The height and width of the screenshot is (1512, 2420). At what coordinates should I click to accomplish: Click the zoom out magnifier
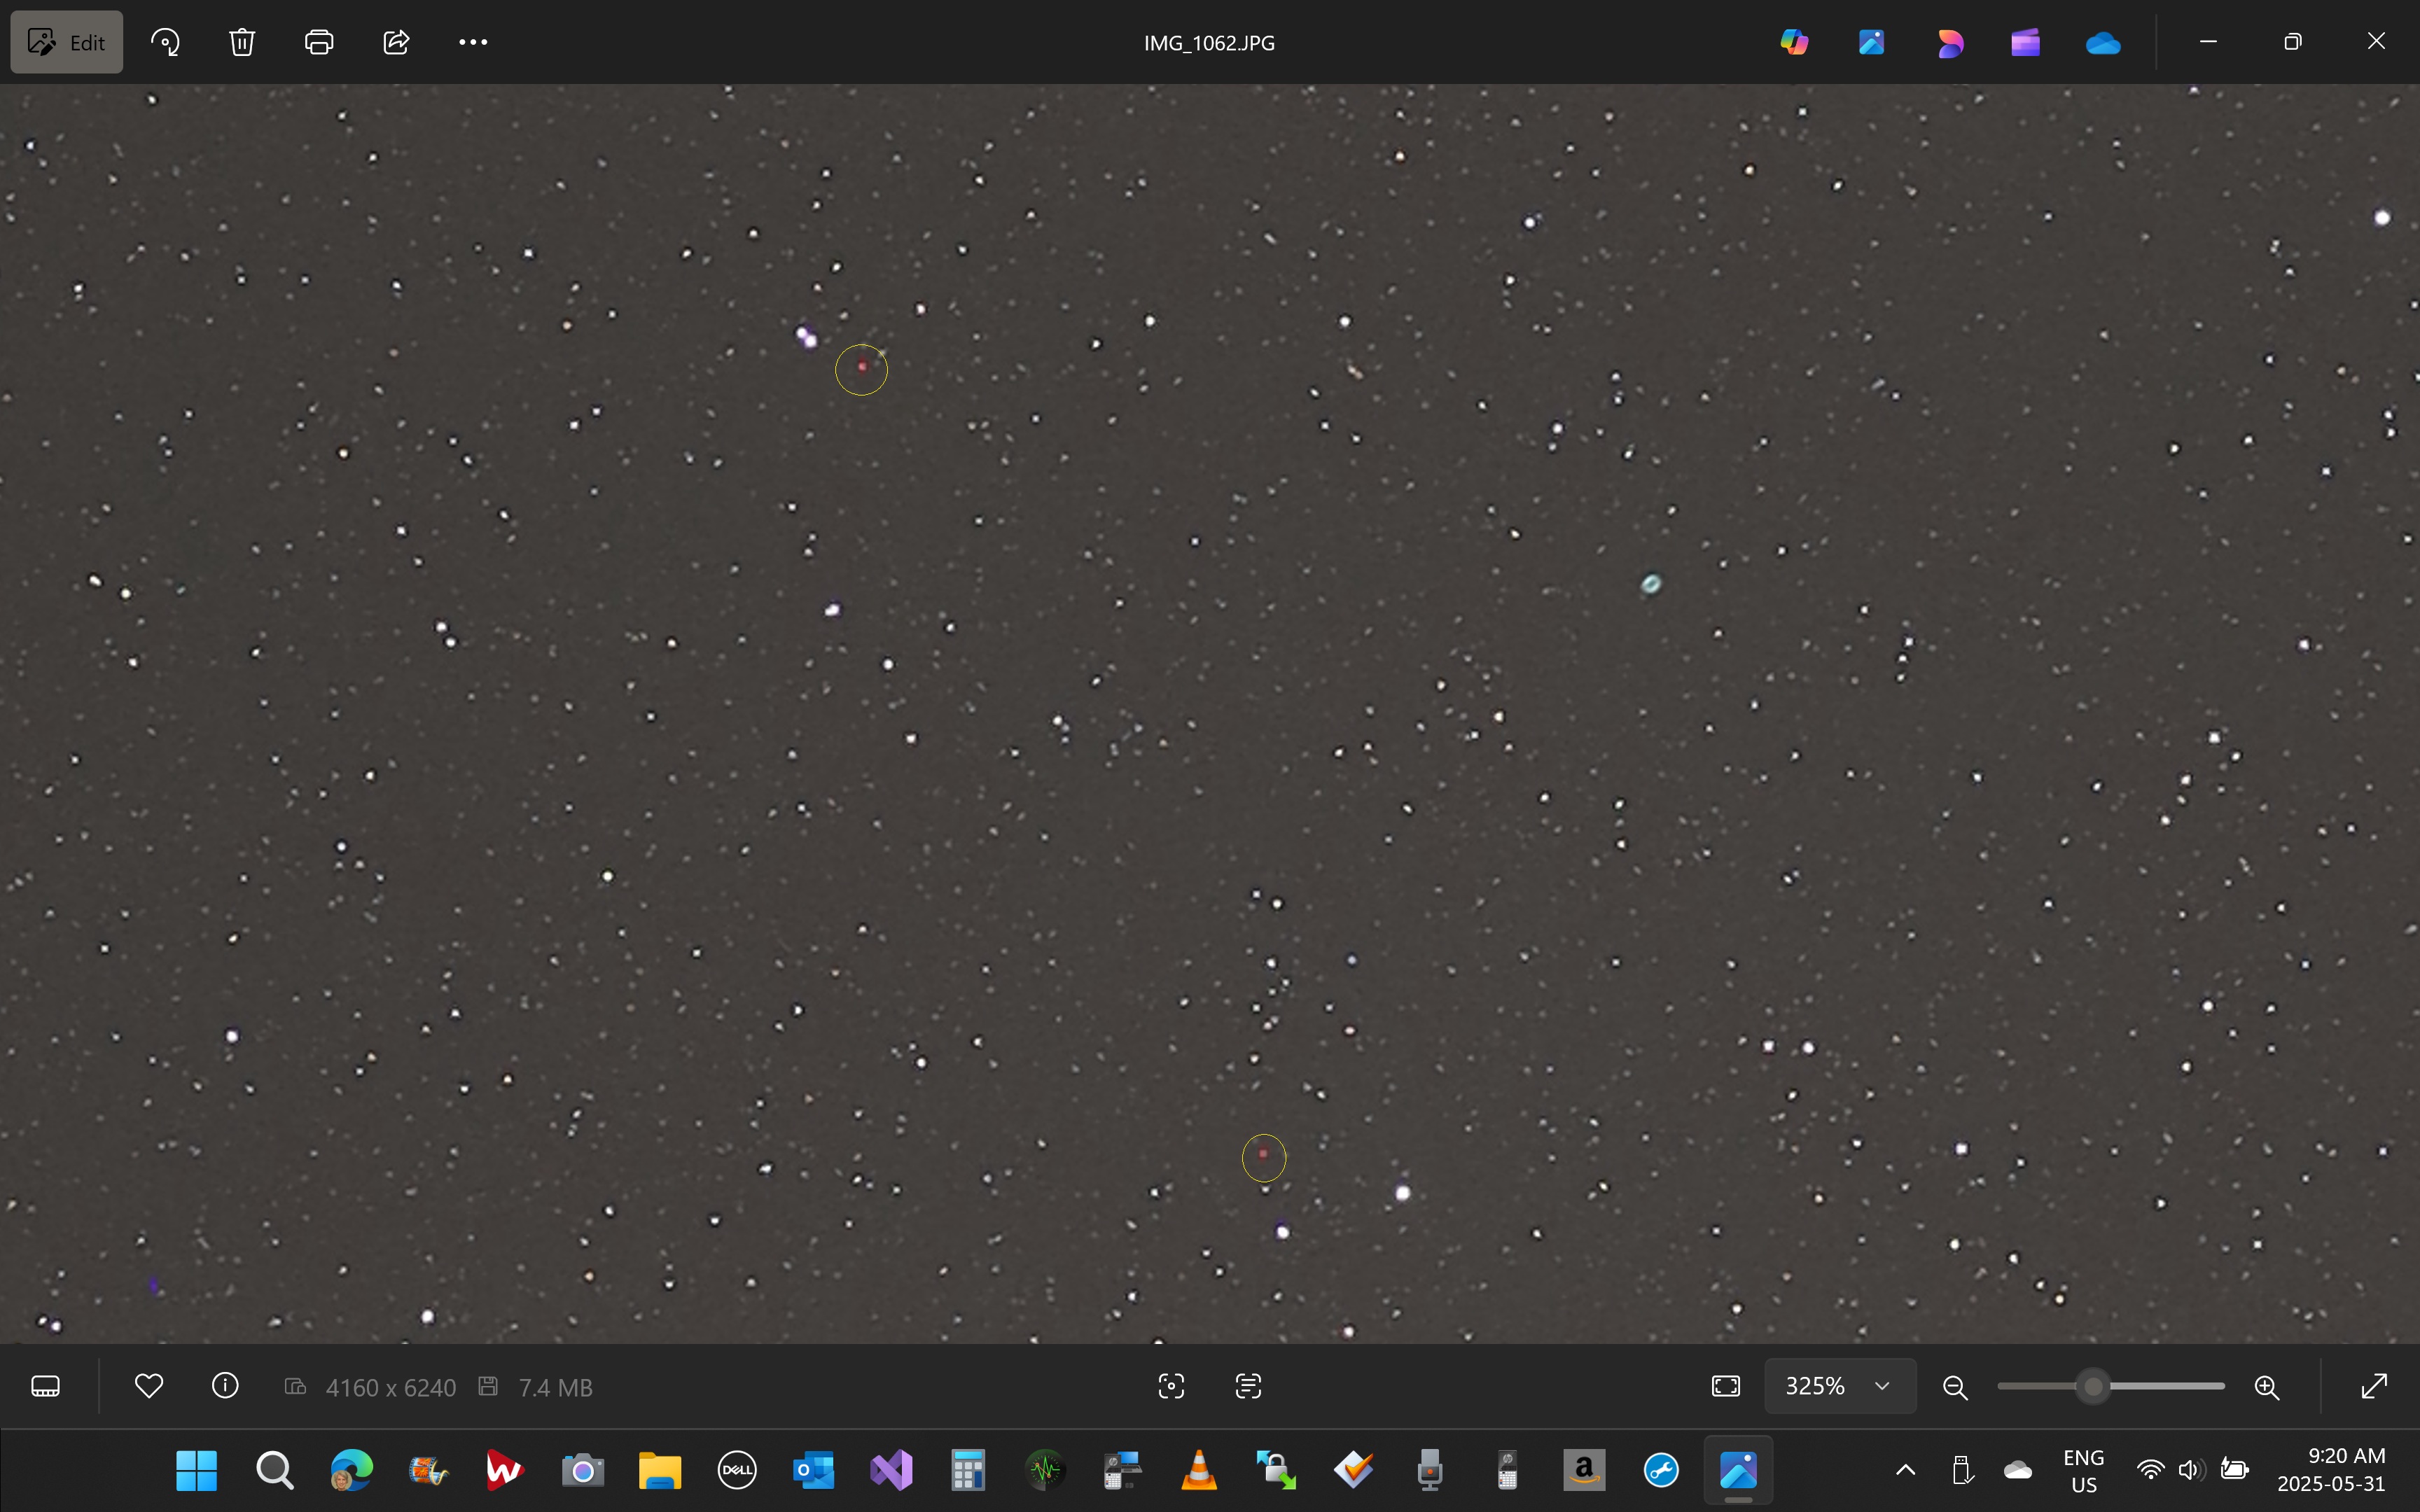[x=1955, y=1387]
